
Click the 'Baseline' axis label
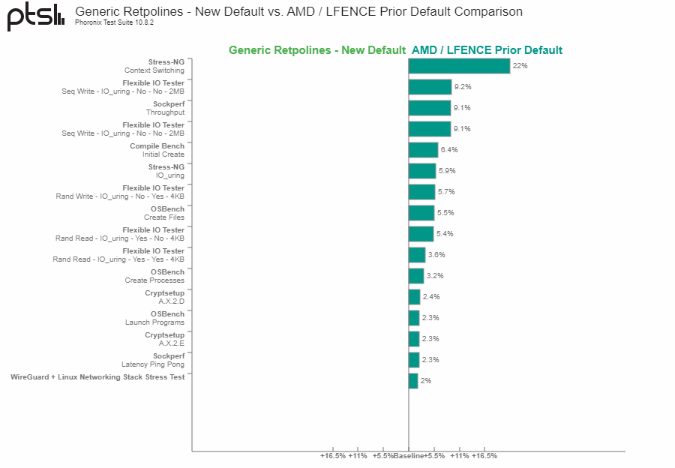point(409,456)
